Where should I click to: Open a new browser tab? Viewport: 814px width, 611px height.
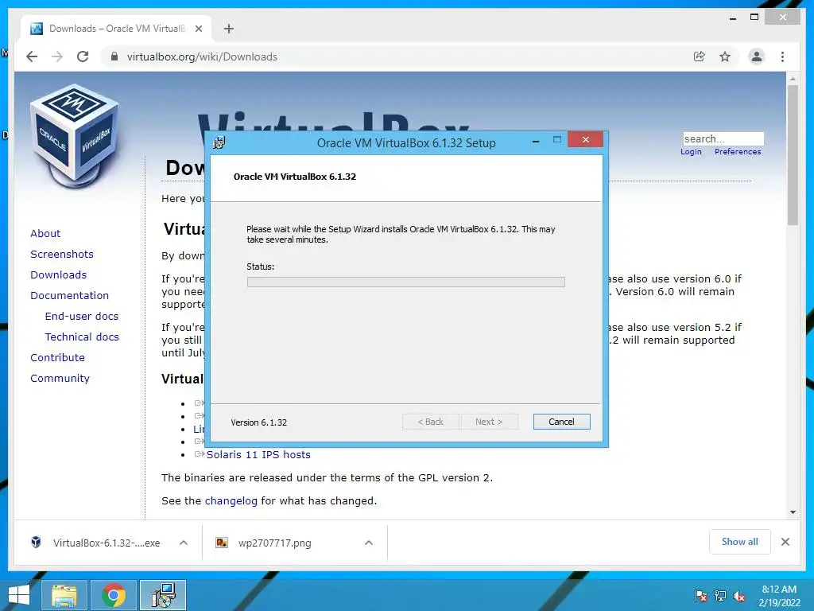[x=229, y=29]
